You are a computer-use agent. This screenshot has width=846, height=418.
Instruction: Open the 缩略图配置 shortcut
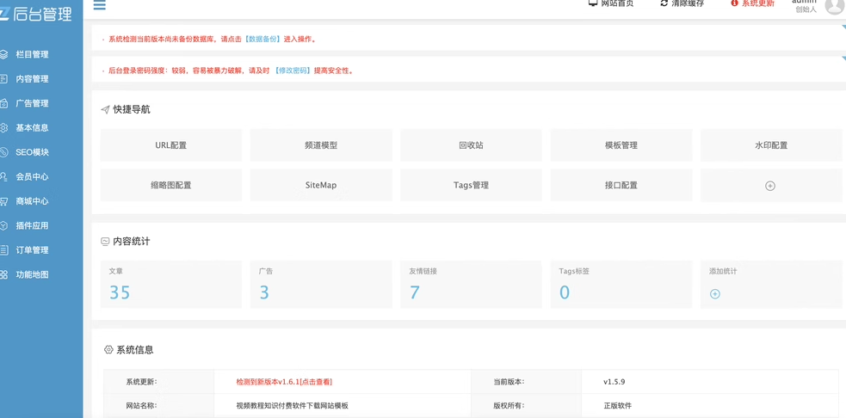tap(171, 185)
